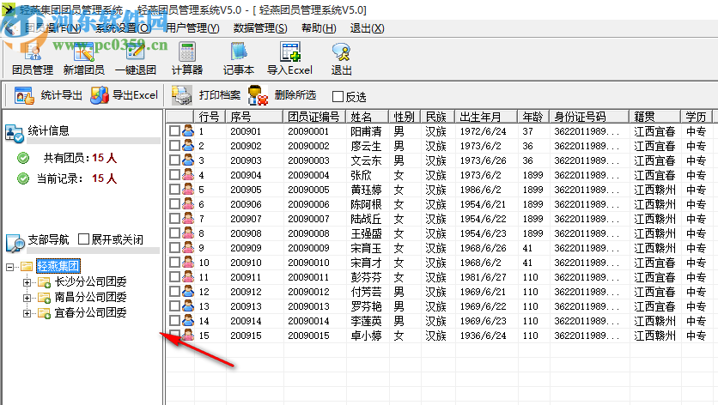Click the 一键退团 toolbar icon

pyautogui.click(x=136, y=52)
